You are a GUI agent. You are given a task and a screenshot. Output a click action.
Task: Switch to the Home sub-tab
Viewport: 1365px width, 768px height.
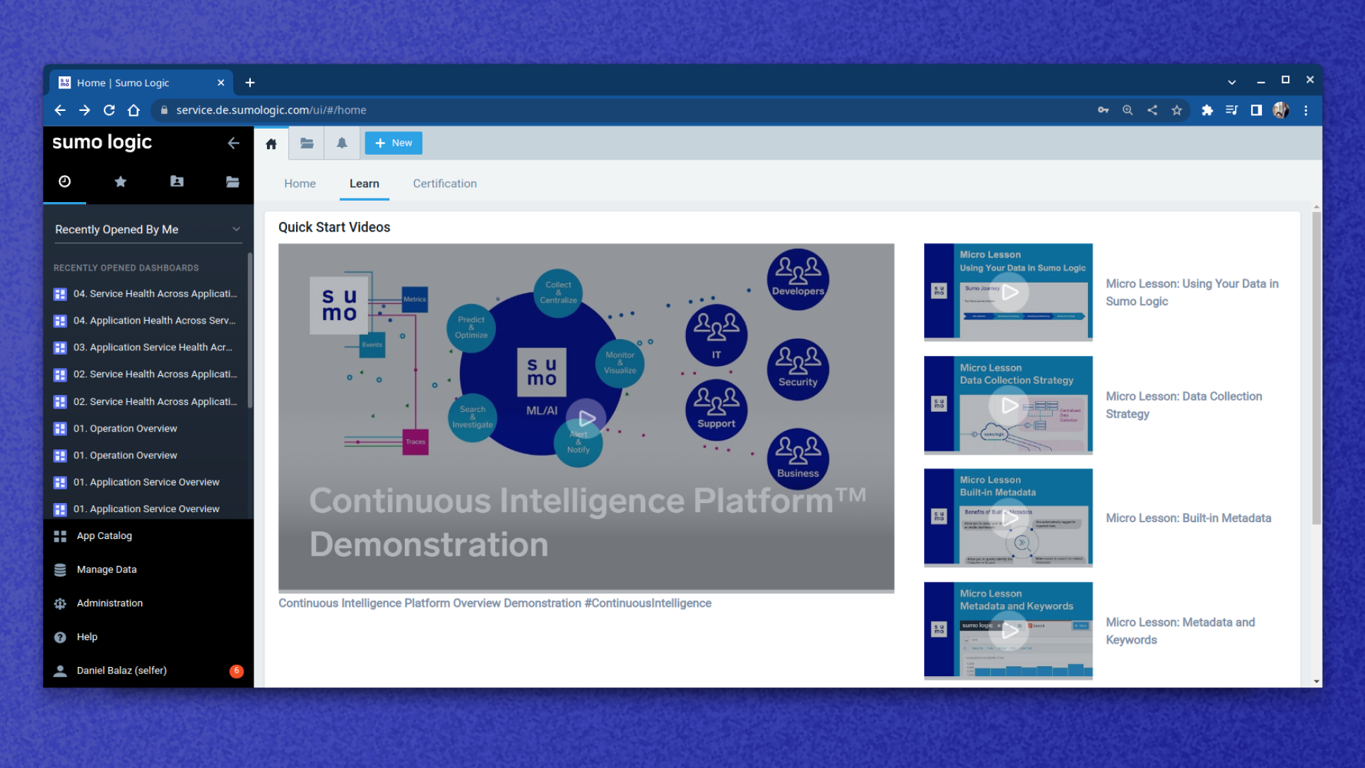pyautogui.click(x=300, y=184)
